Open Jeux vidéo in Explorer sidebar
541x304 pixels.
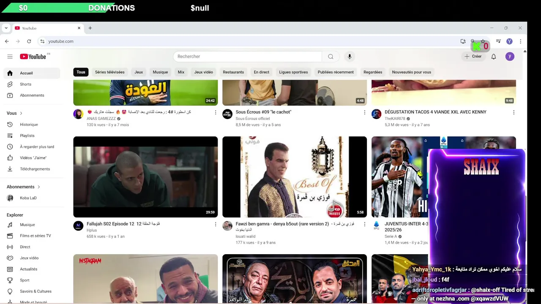(32, 258)
